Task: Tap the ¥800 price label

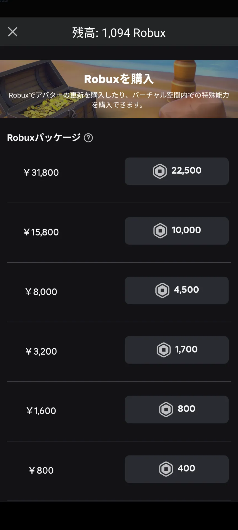Action: [x=41, y=471]
